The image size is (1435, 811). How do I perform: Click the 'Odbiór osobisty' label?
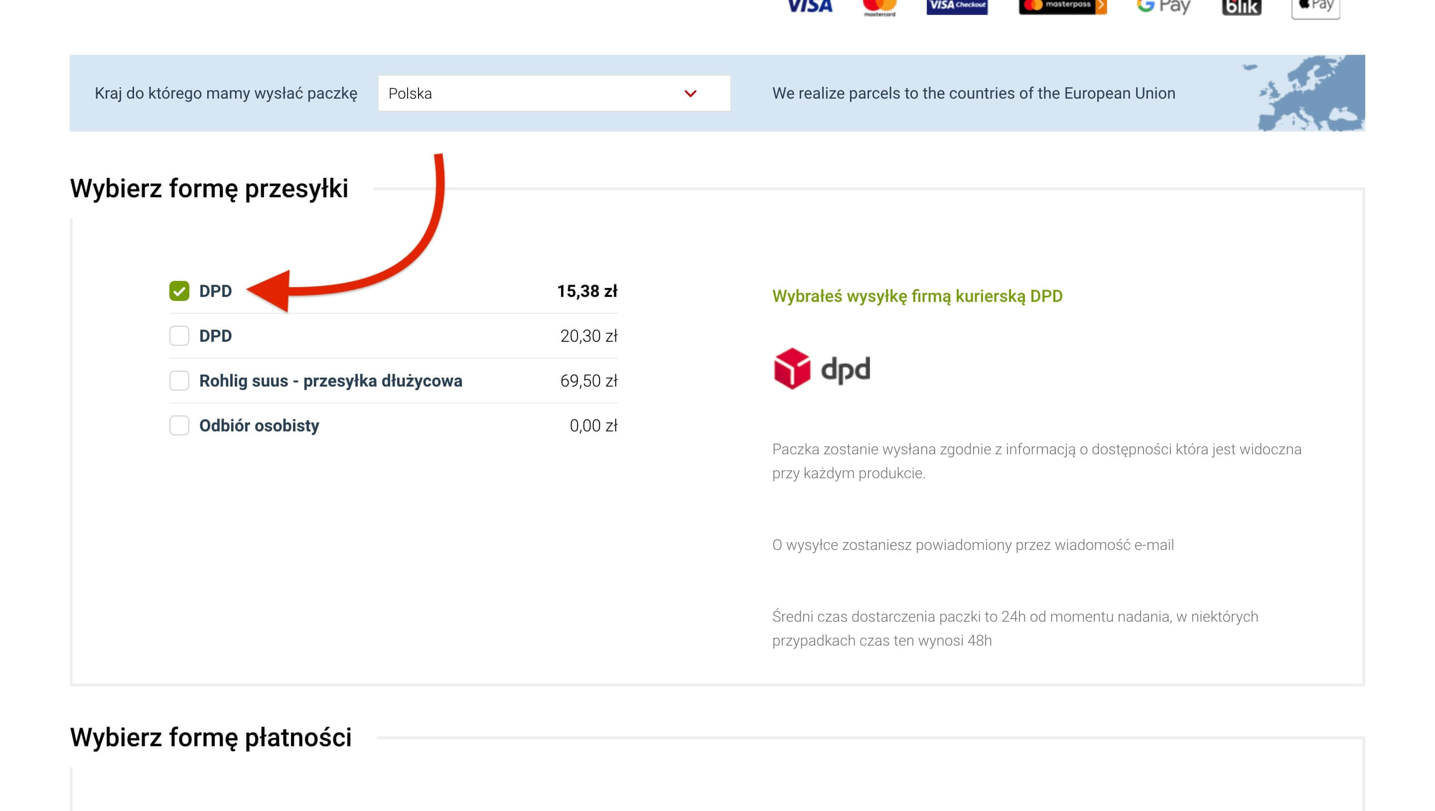click(259, 425)
